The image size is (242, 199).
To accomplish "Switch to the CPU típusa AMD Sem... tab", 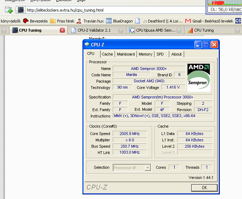I will tap(155, 30).
